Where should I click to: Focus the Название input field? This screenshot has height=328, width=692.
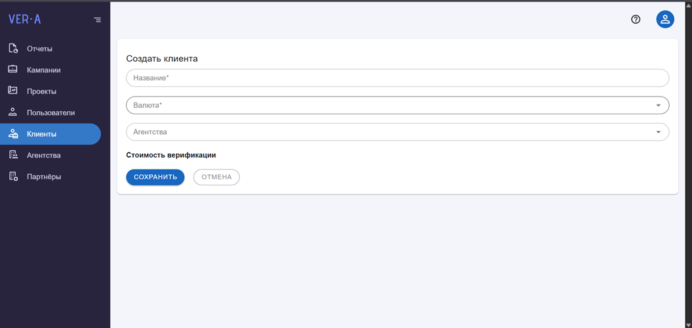pos(398,78)
